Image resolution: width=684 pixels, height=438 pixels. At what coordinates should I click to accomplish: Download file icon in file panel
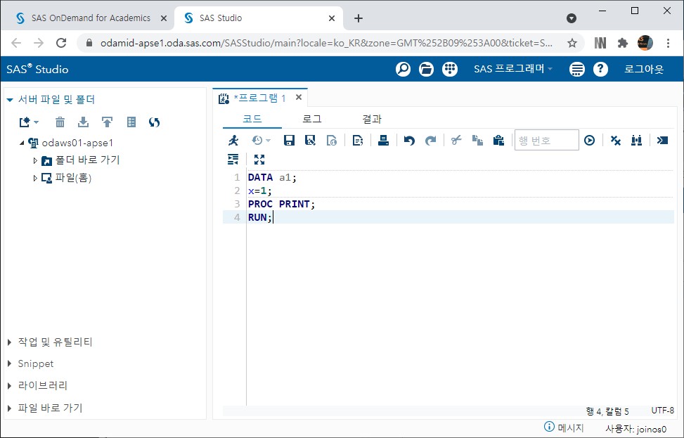pyautogui.click(x=84, y=122)
